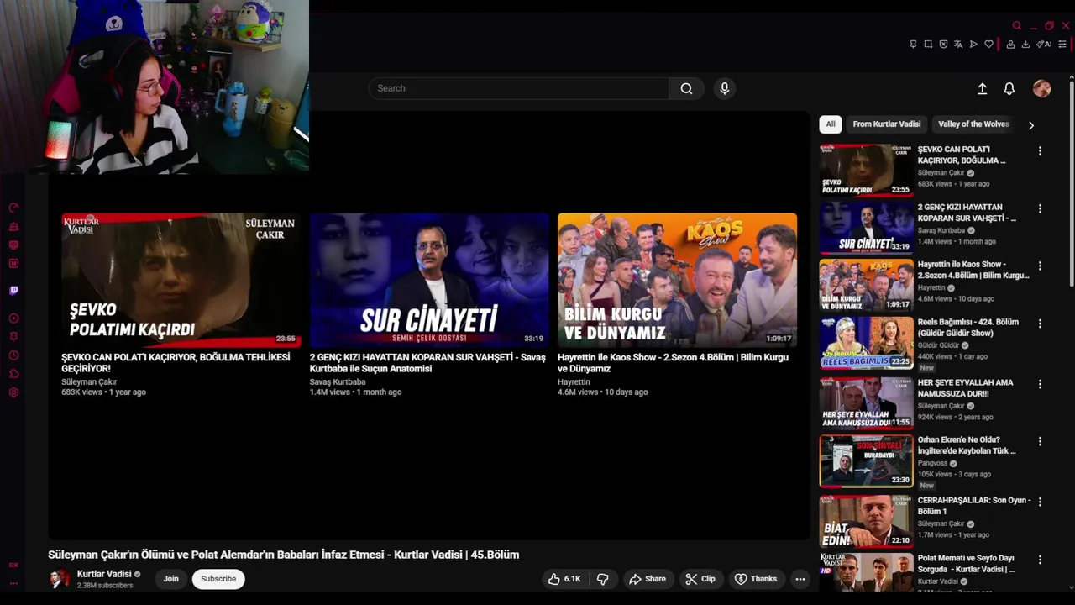The height and width of the screenshot is (605, 1075).
Task: Dislike the video with thumbs-down button
Action: click(602, 579)
